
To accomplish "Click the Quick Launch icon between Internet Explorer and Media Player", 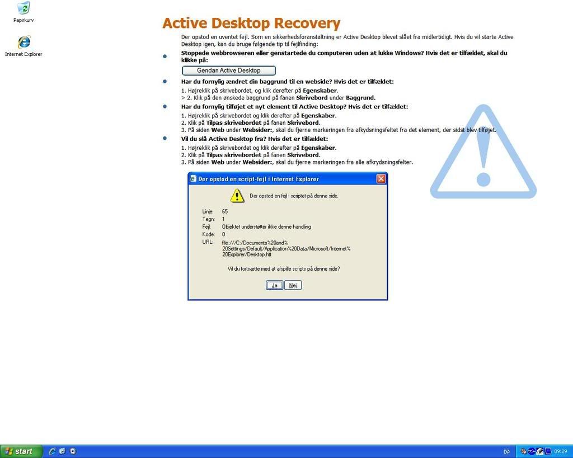I will coord(63,451).
